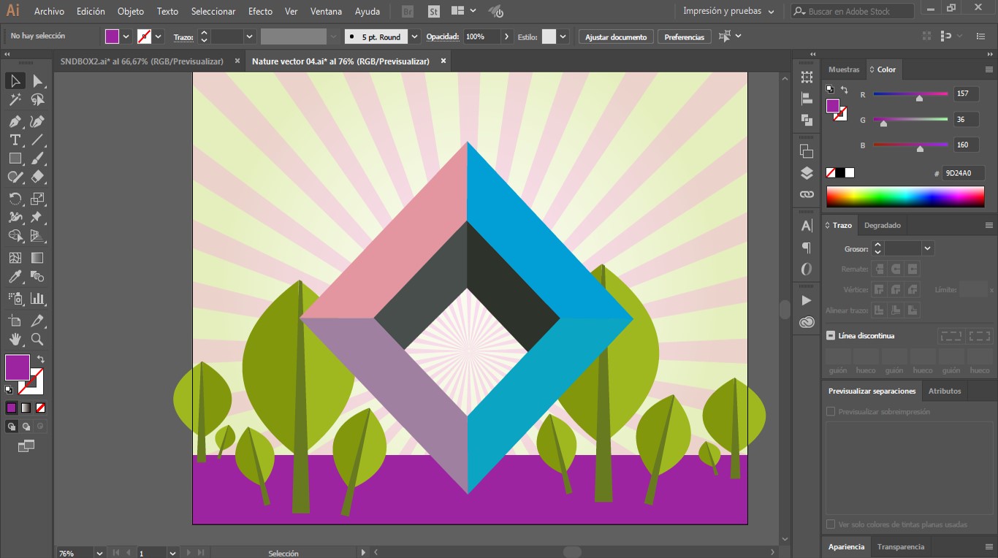Reset to default fill and stroke
998x558 pixels.
point(9,390)
